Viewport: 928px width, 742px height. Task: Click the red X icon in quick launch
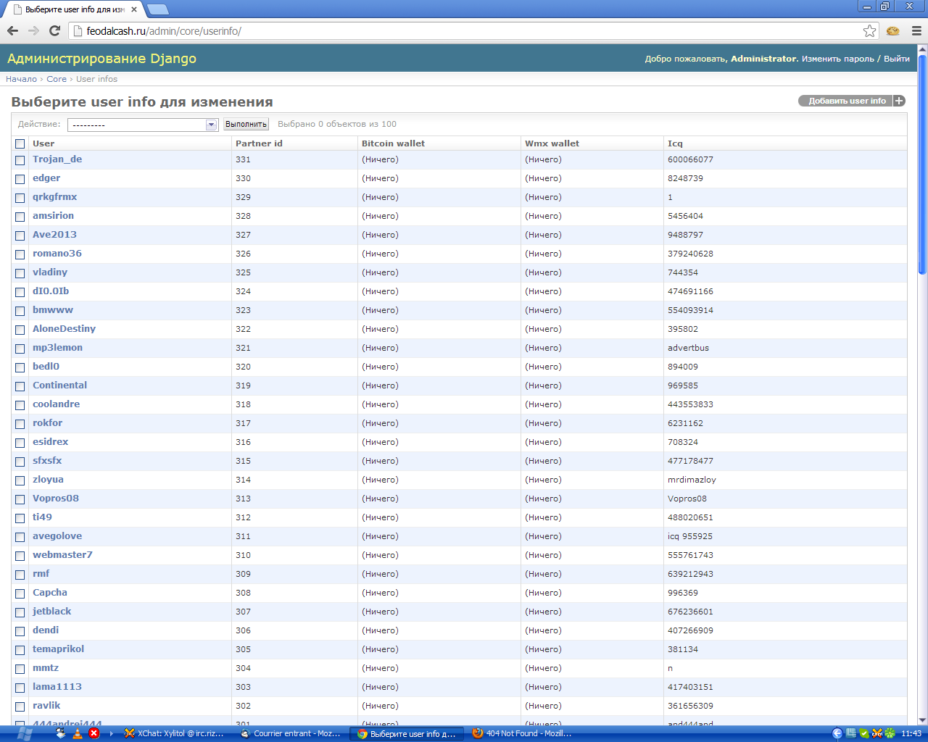click(94, 733)
